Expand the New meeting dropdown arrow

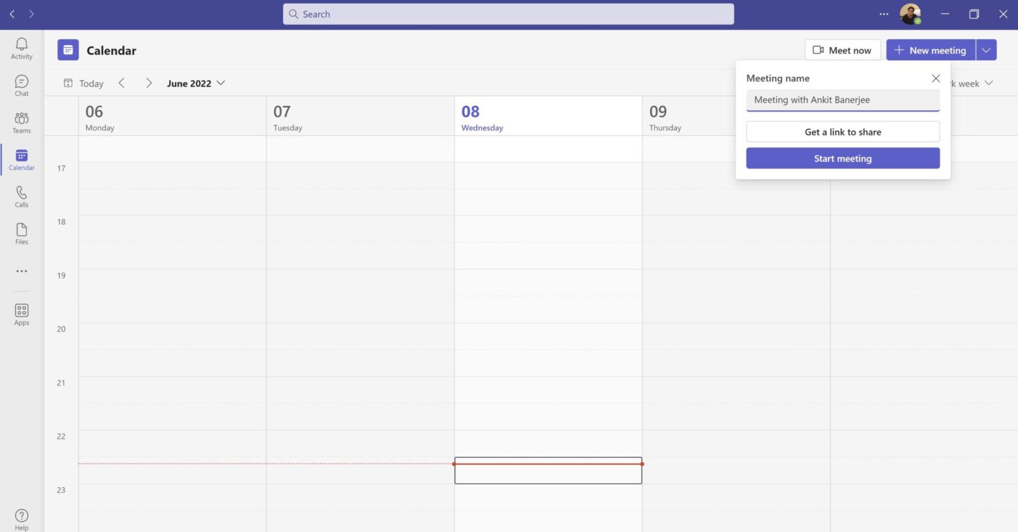click(986, 50)
